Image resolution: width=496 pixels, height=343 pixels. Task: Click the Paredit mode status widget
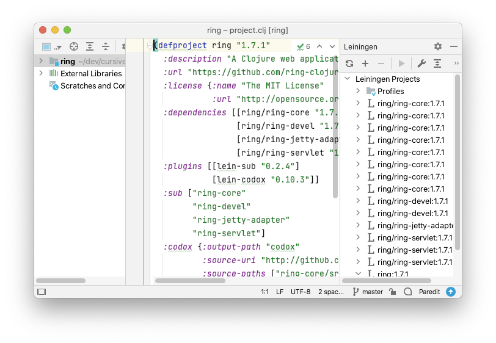pos(429,292)
